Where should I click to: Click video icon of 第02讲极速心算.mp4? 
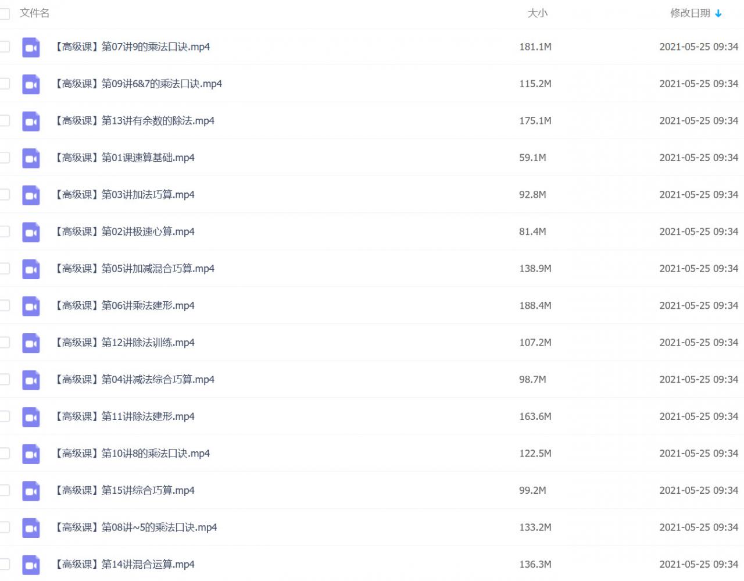click(31, 232)
